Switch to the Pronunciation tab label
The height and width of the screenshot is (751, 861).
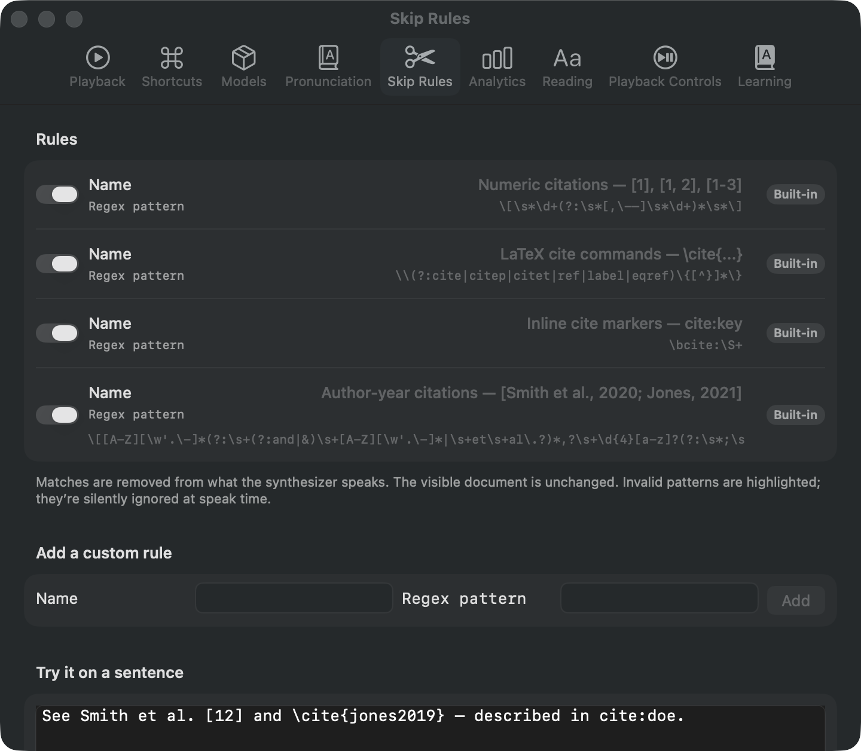click(x=328, y=81)
